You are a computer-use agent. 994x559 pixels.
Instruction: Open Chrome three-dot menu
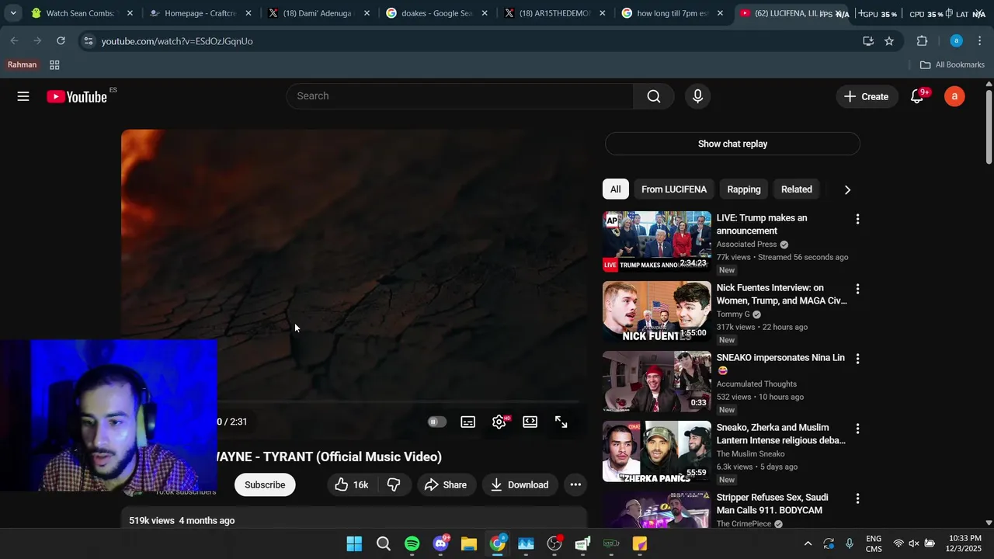[x=979, y=41]
